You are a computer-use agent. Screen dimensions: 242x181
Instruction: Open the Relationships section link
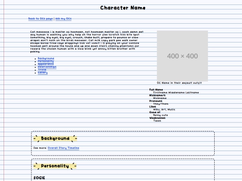click(x=47, y=67)
